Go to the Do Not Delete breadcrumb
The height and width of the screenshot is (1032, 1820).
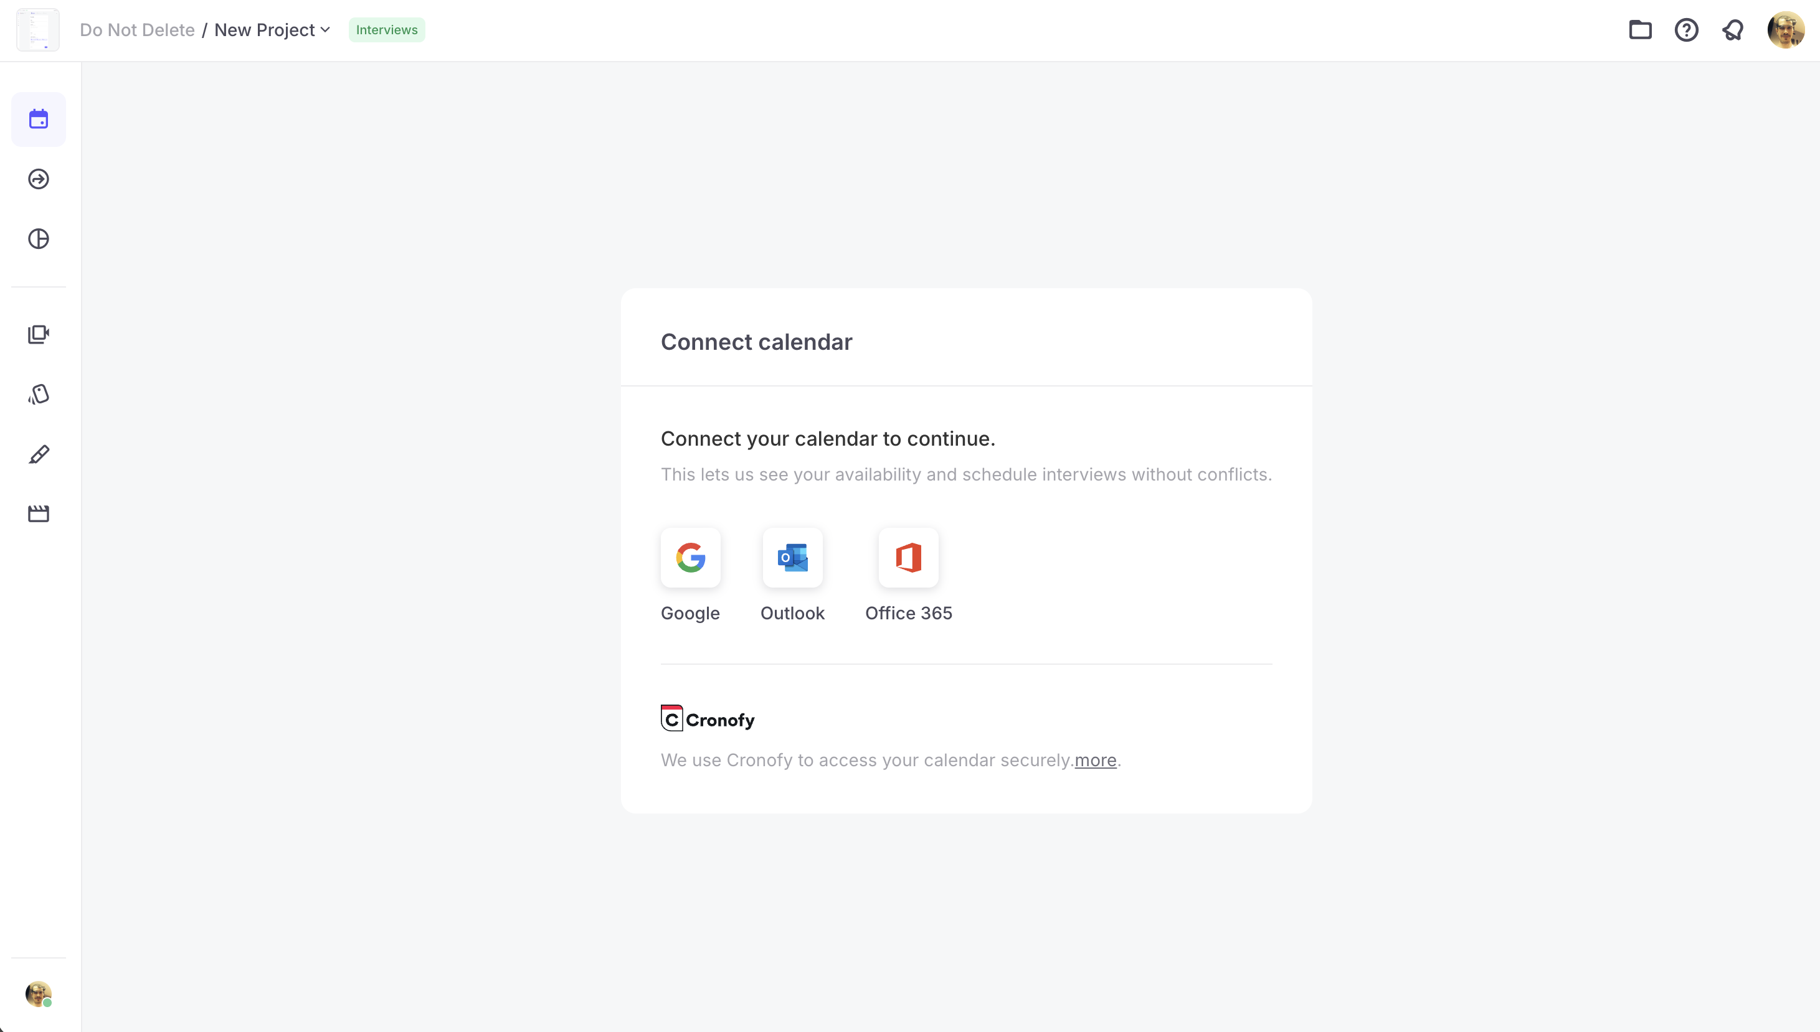coord(137,30)
